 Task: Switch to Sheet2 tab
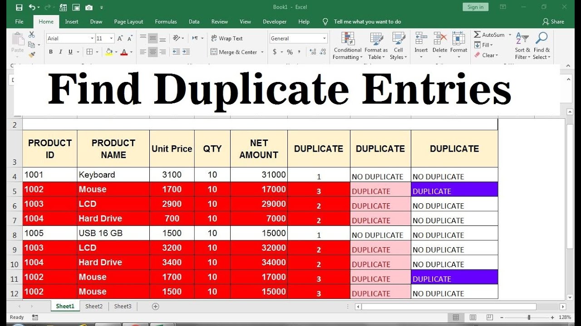tap(94, 307)
